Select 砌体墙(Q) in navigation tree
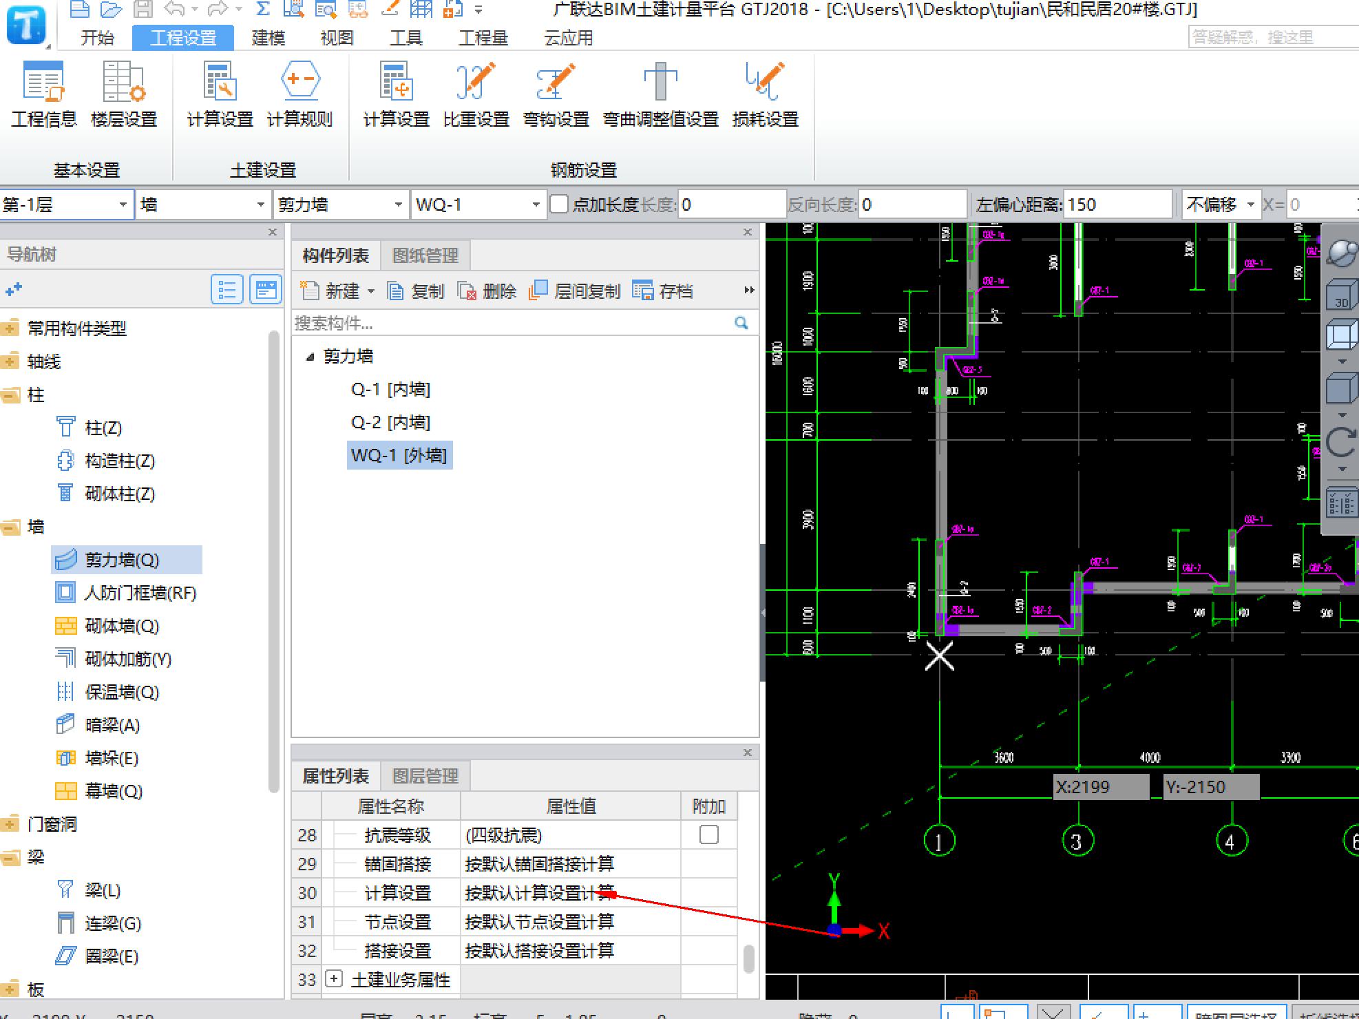1359x1019 pixels. pyautogui.click(x=108, y=626)
